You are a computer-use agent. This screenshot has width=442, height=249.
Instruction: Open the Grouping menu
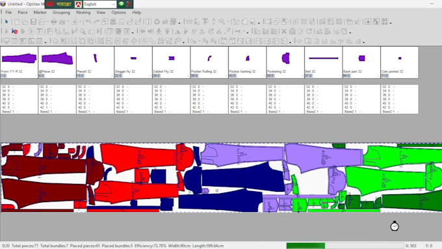(x=61, y=12)
